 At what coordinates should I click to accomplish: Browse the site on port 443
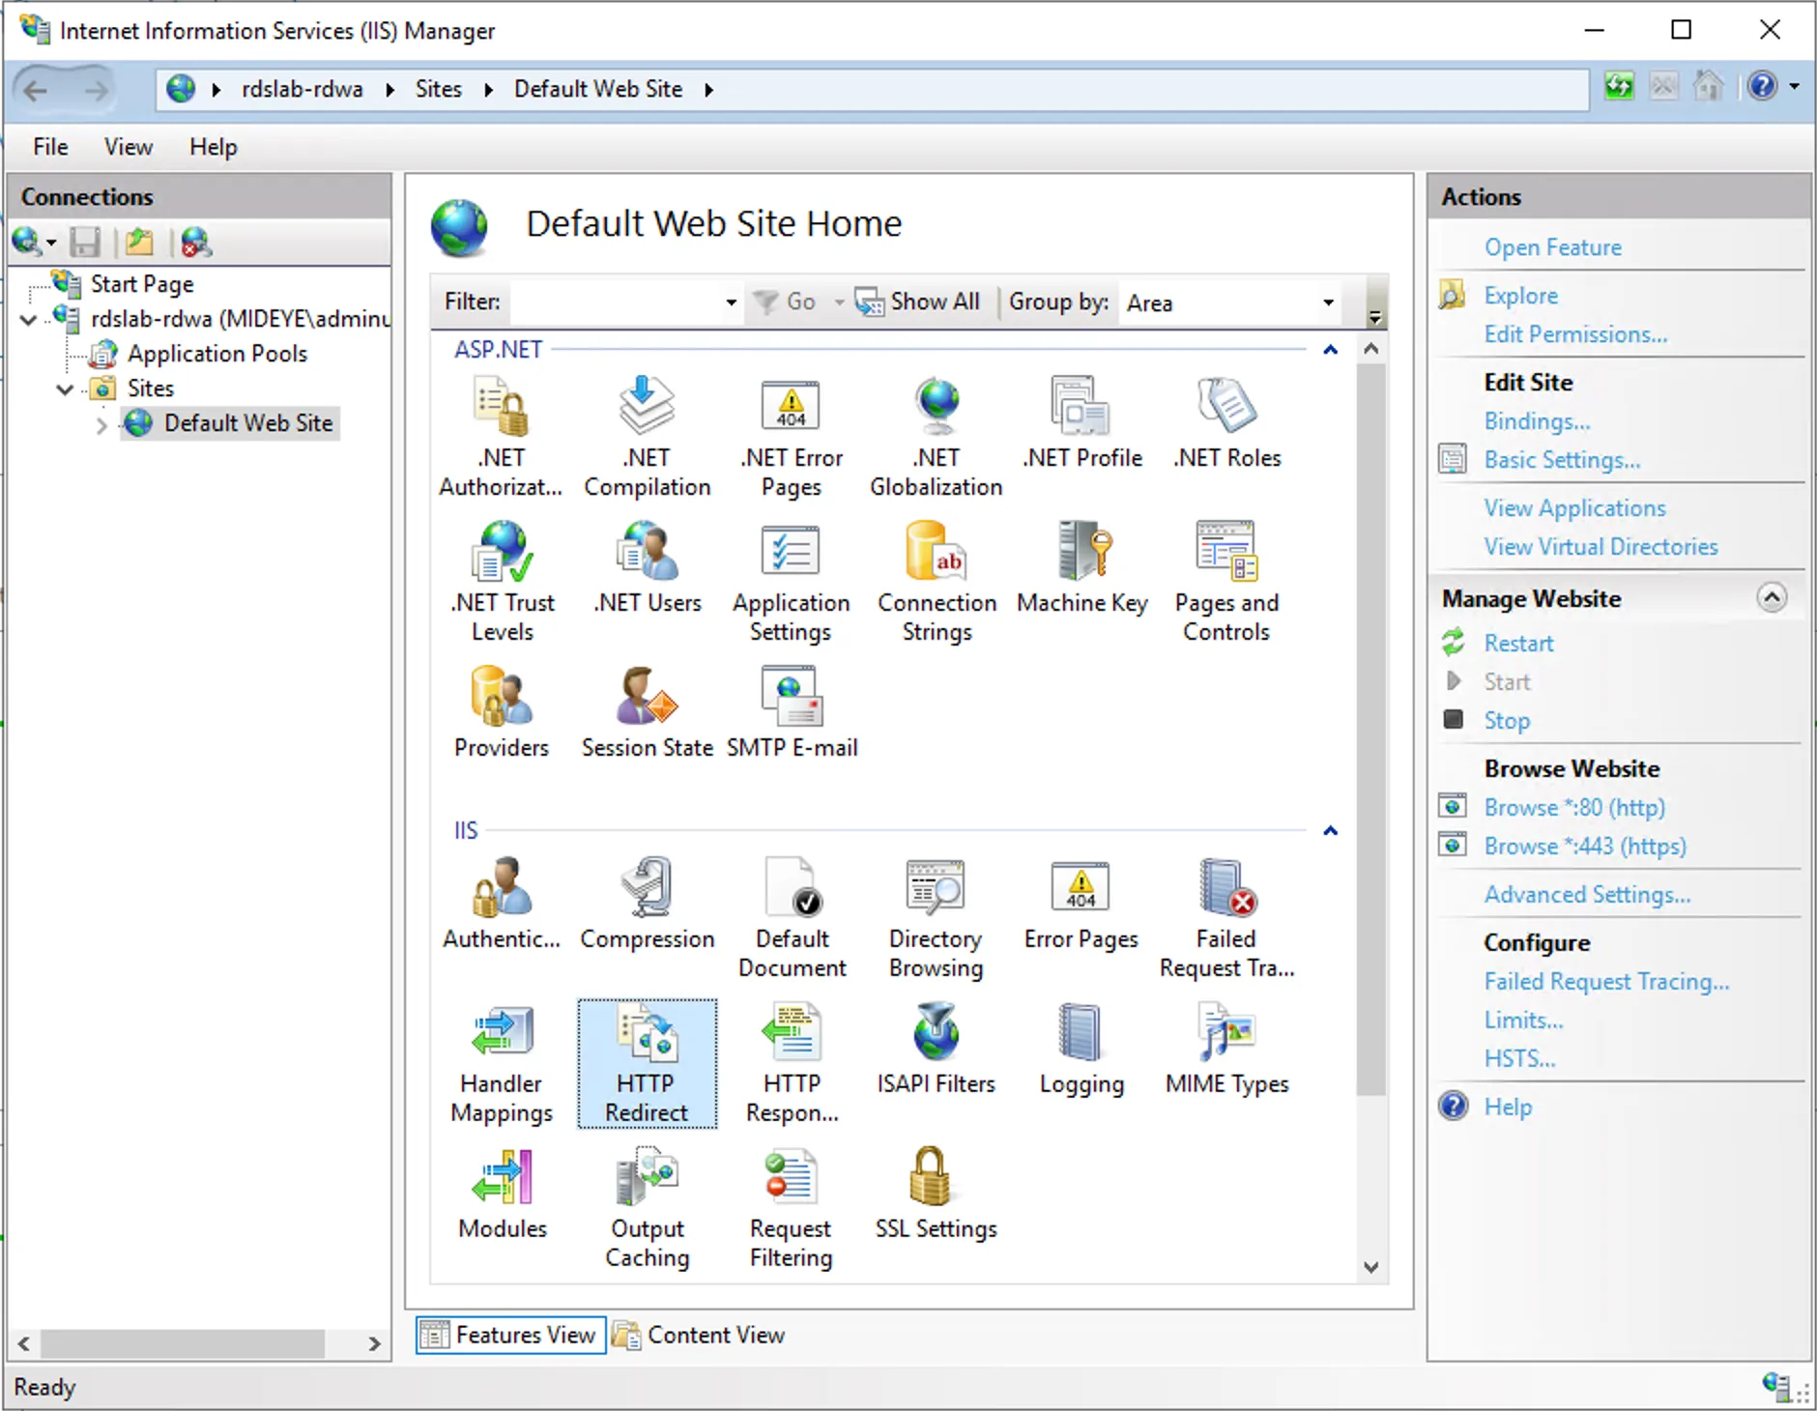[x=1585, y=846]
